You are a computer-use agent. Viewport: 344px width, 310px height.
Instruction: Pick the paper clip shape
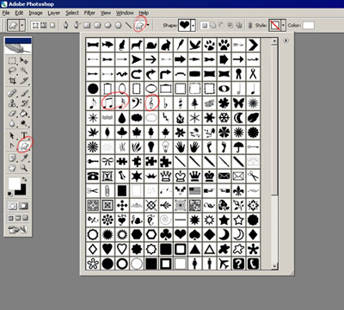(x=107, y=190)
